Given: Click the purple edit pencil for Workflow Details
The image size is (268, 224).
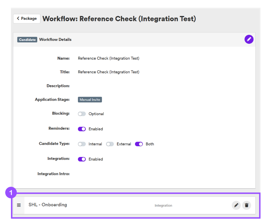Looking at the screenshot, I should point(249,39).
